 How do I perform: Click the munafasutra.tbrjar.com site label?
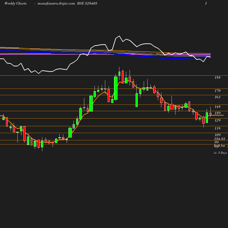(56, 4)
